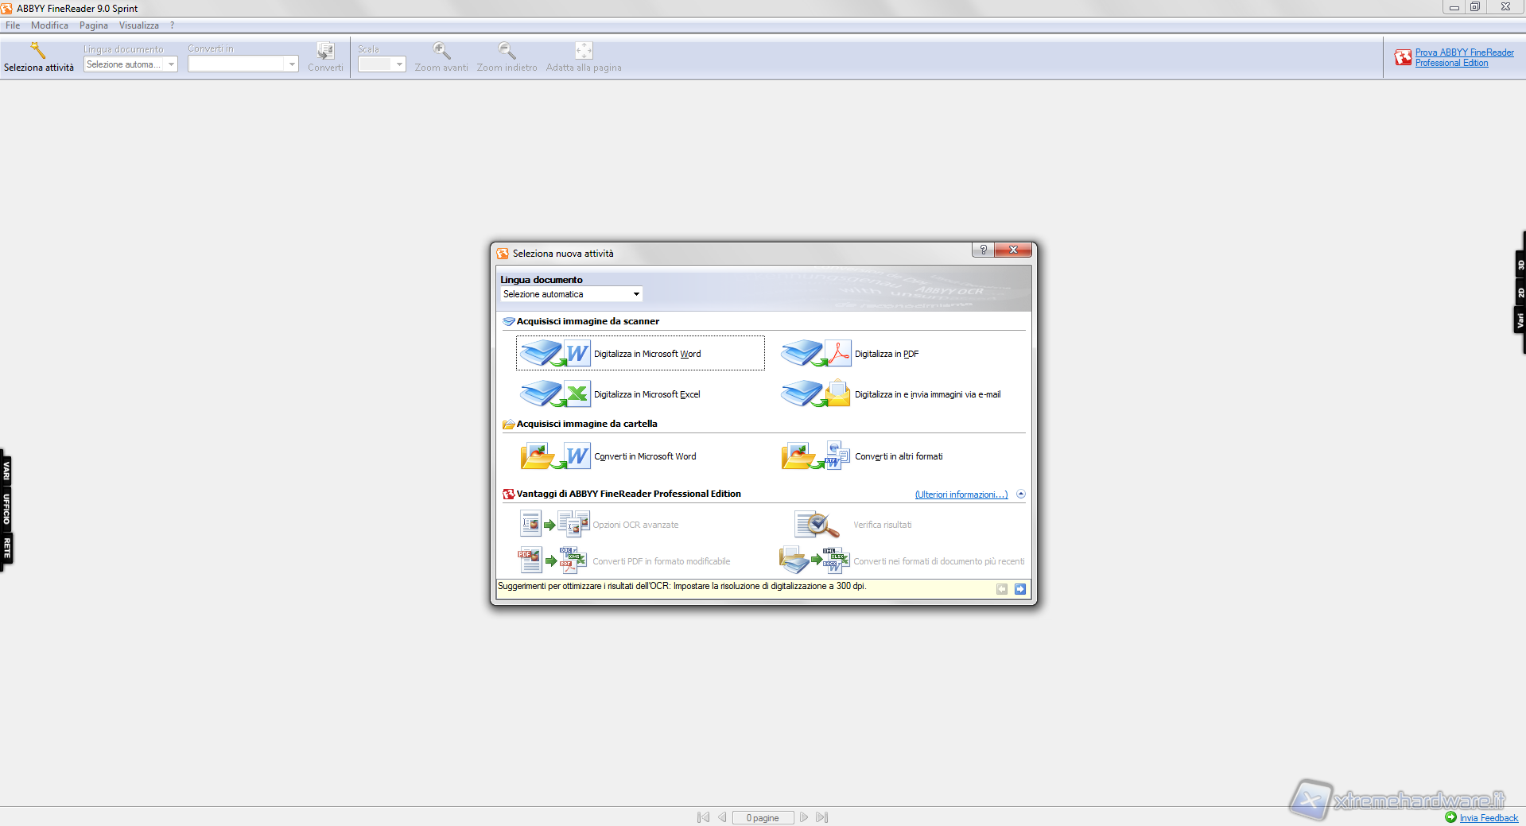The height and width of the screenshot is (826, 1526).
Task: Open the File menu
Action: (13, 25)
